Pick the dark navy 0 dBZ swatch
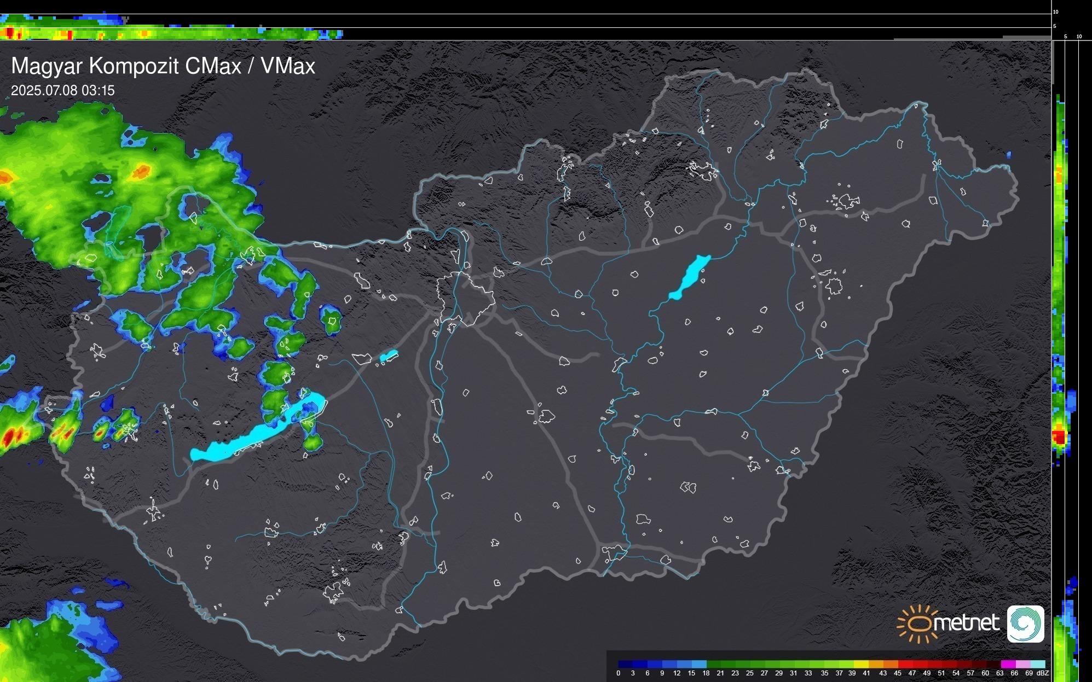This screenshot has width=1092, height=682. click(625, 664)
